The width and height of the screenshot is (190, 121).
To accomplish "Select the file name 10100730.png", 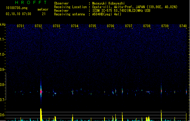I will [17, 8].
